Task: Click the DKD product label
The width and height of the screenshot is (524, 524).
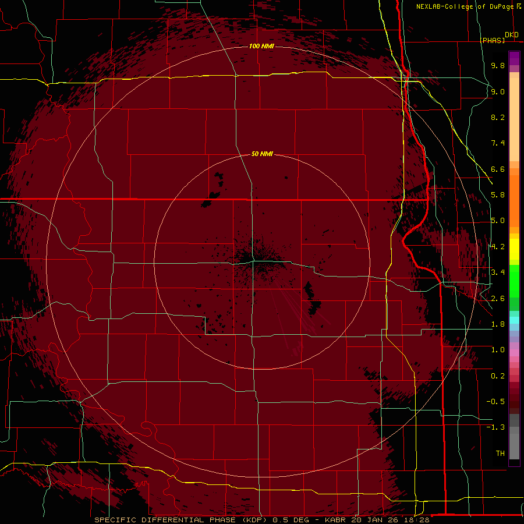Action: click(512, 35)
